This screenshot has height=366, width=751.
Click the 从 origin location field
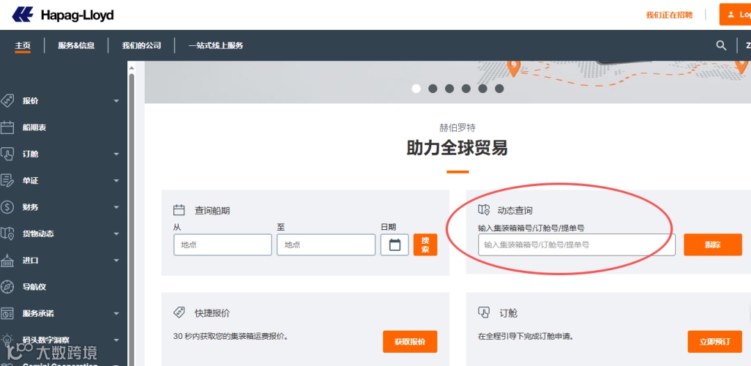tap(223, 244)
